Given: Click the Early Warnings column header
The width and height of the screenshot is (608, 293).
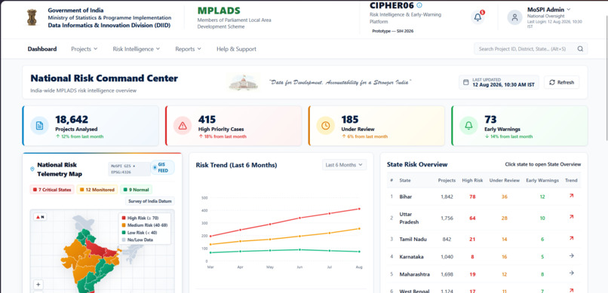Looking at the screenshot, I should point(542,180).
